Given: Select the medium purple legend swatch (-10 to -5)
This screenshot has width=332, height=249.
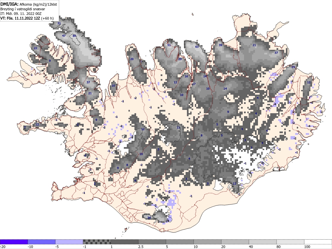Looking at the screenshot, I should pyautogui.click(x=41, y=242).
